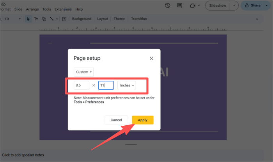This screenshot has height=162, width=273.
Task: Open the Extensions menu
Action: click(63, 9)
